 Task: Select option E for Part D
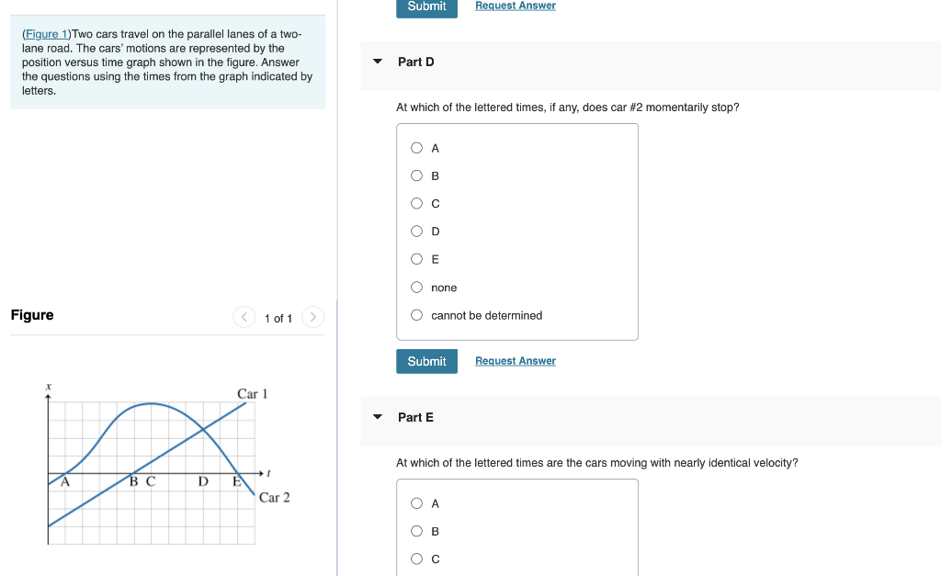(x=416, y=258)
